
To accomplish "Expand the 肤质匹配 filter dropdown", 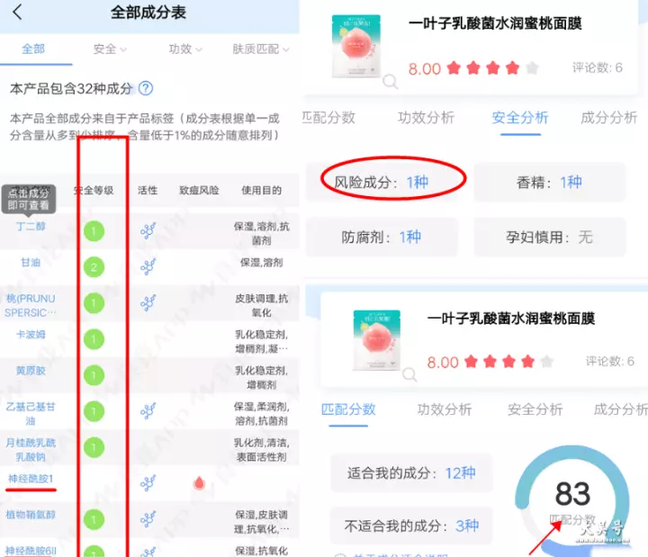I will [261, 49].
